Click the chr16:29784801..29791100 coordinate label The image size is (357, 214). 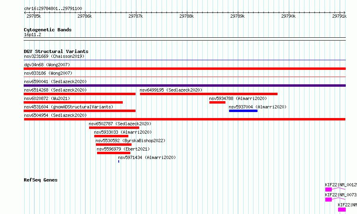point(53,9)
